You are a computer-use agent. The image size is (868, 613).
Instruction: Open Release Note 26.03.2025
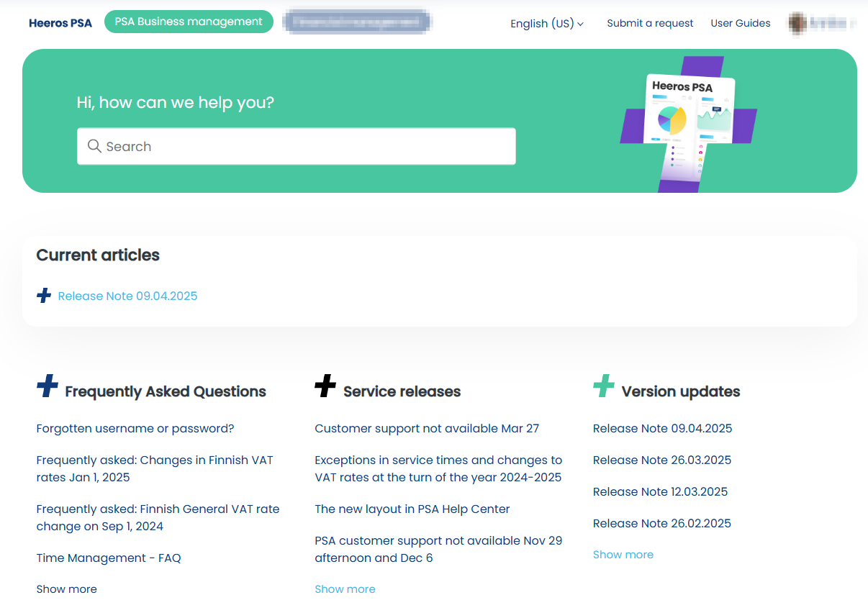[x=662, y=460]
